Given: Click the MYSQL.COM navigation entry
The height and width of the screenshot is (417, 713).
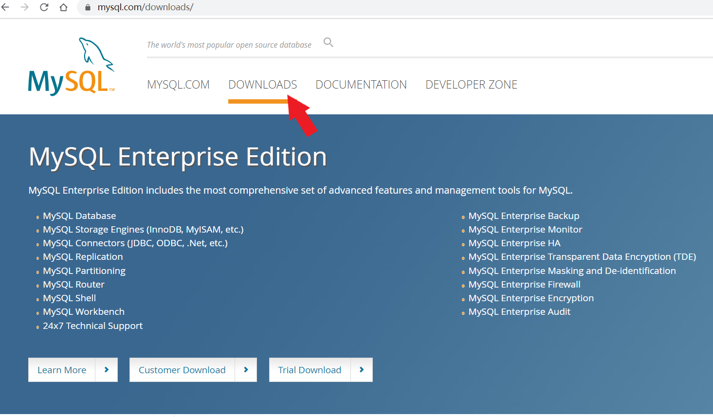Looking at the screenshot, I should [178, 84].
